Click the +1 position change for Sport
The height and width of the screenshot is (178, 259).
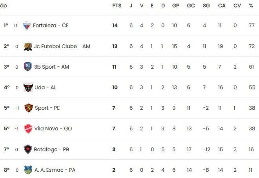16,108
